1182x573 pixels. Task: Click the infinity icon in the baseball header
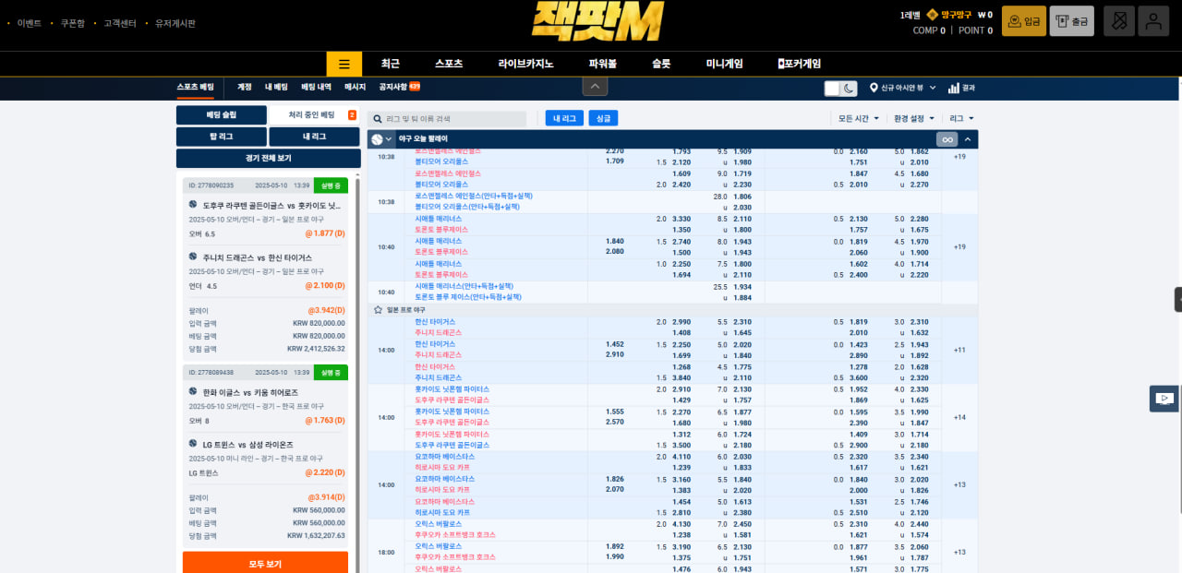point(946,139)
